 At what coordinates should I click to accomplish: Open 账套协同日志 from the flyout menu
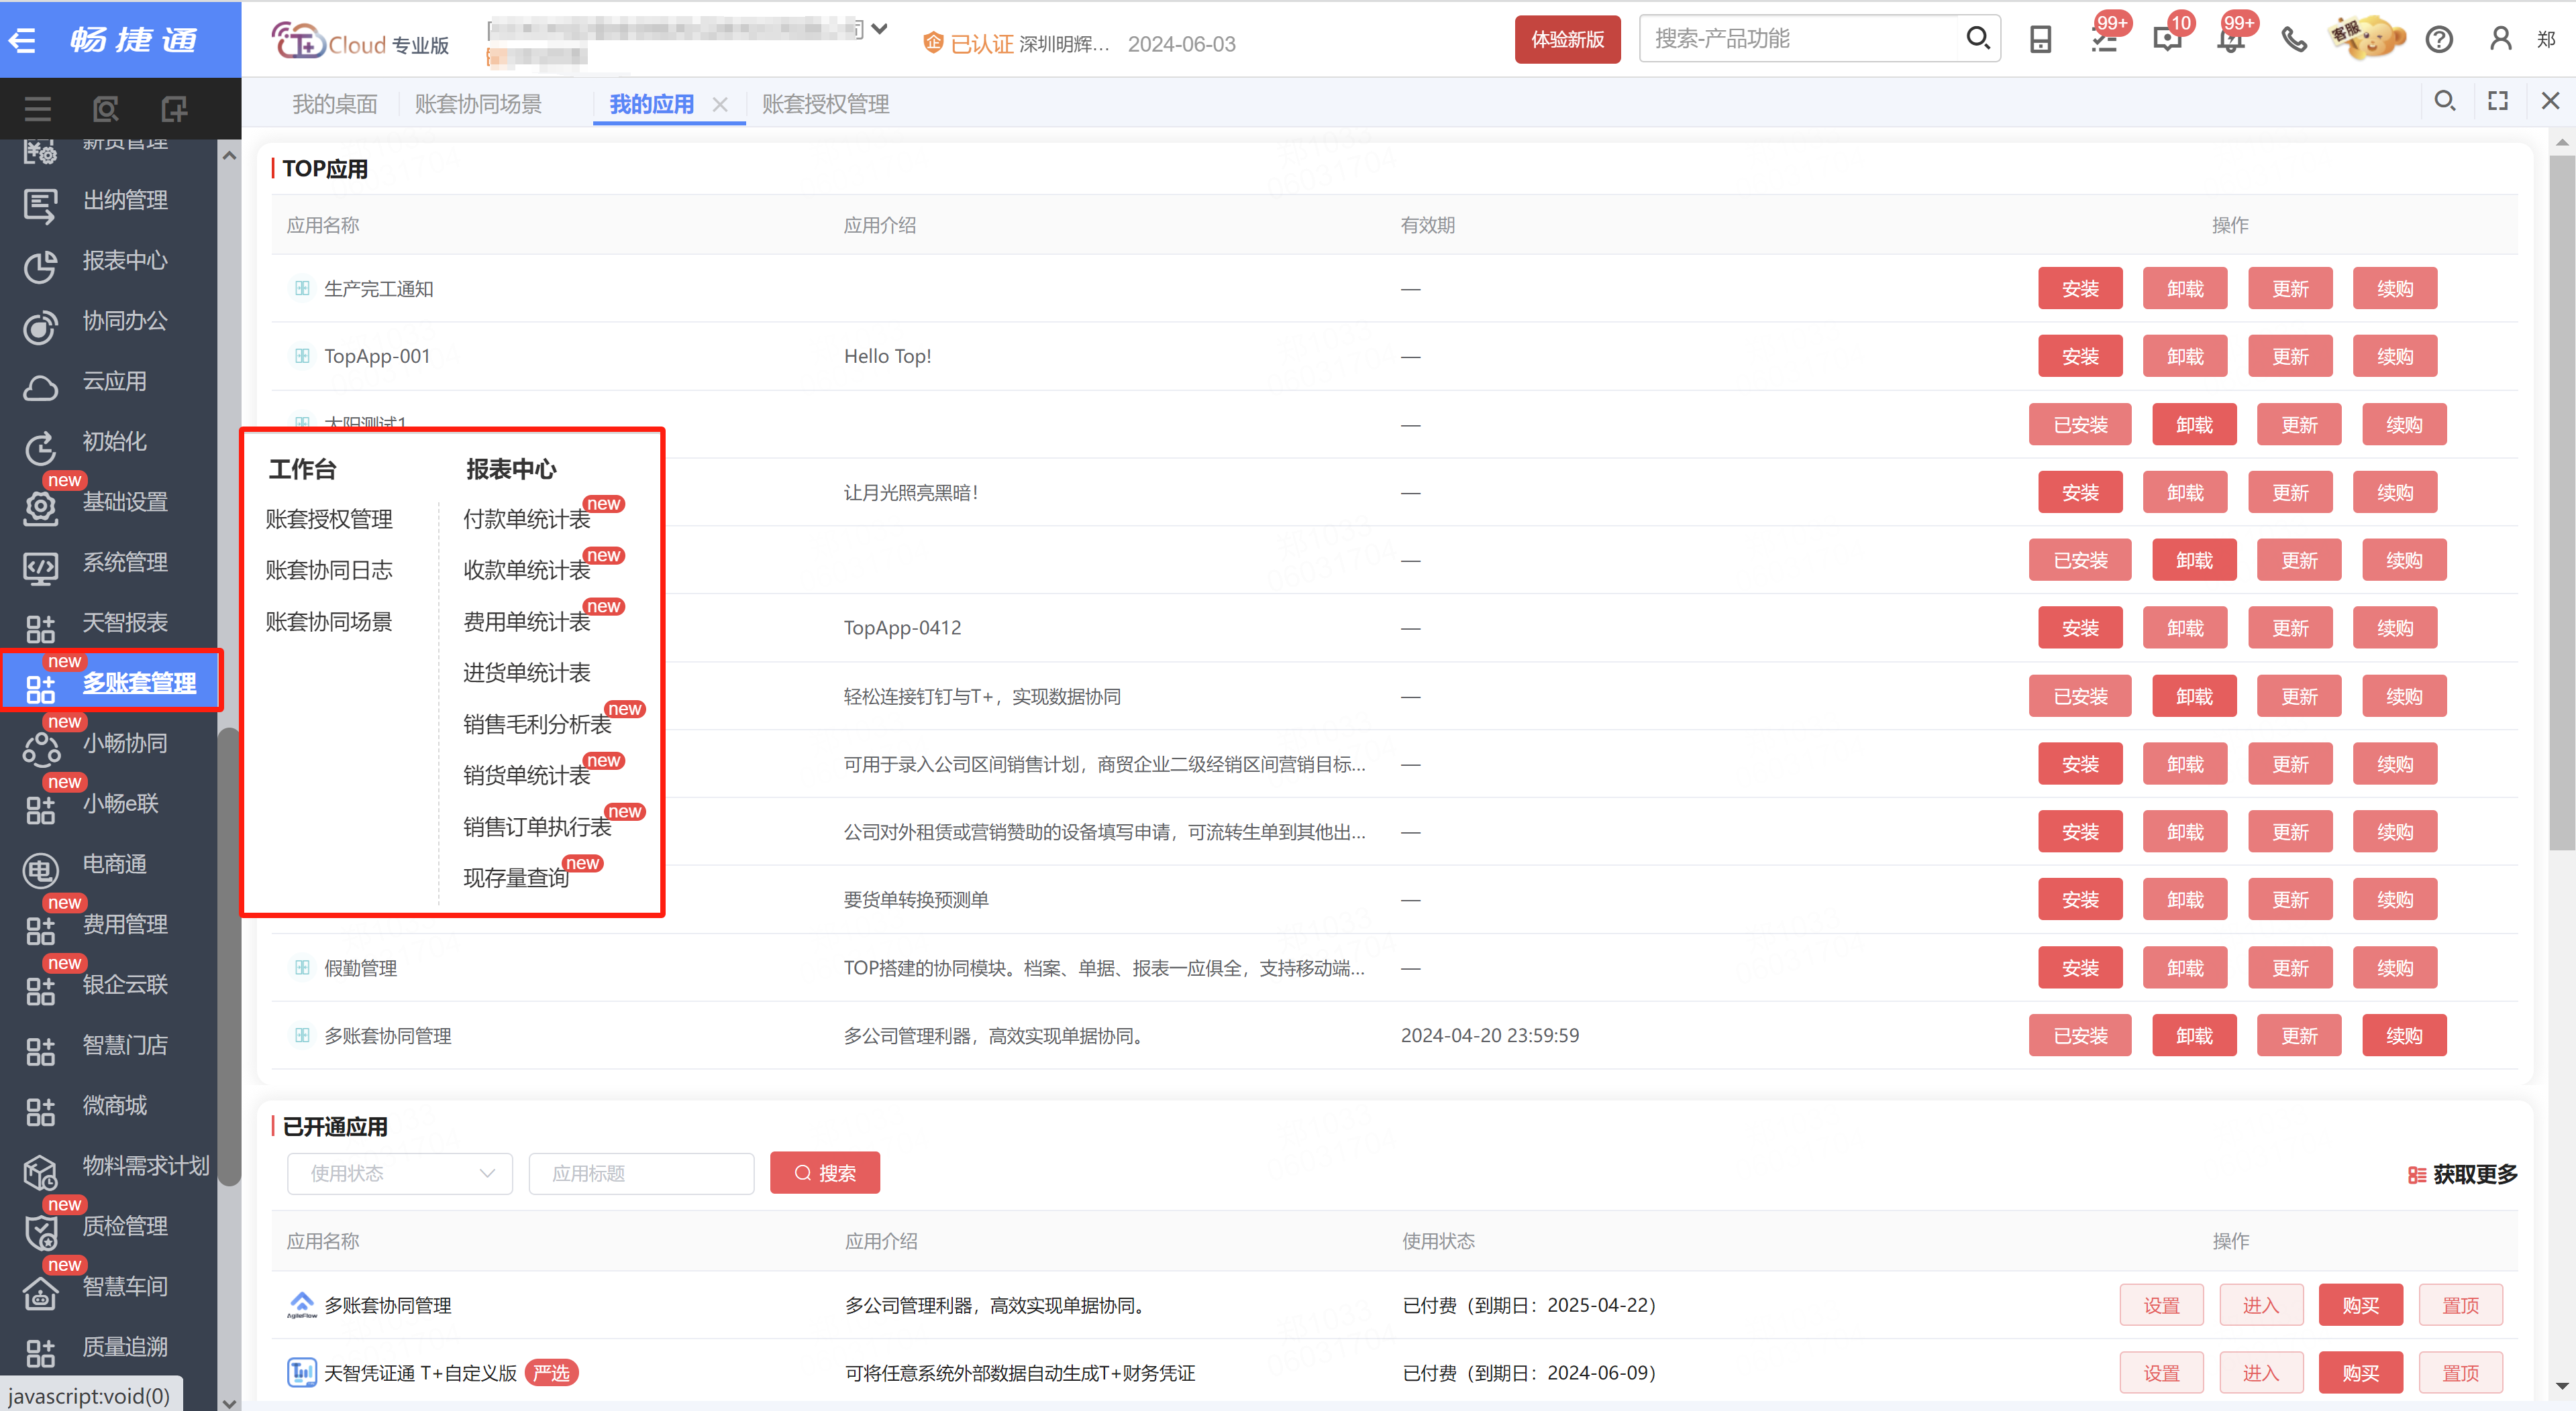[329, 571]
